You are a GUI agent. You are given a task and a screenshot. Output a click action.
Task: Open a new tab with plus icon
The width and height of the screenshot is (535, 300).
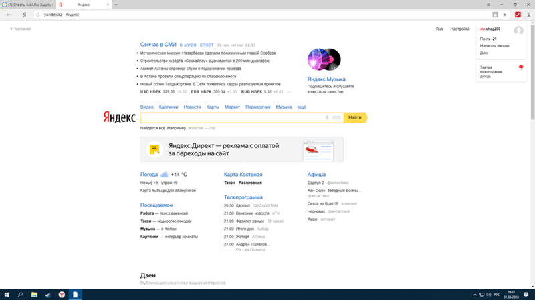[116, 5]
